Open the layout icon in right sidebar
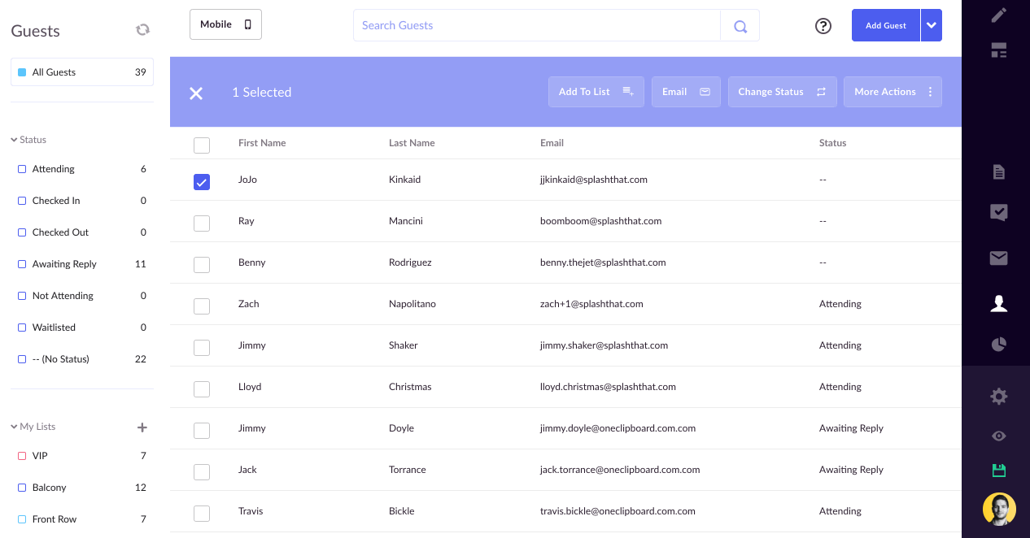Viewport: 1030px width, 538px height. (x=999, y=50)
